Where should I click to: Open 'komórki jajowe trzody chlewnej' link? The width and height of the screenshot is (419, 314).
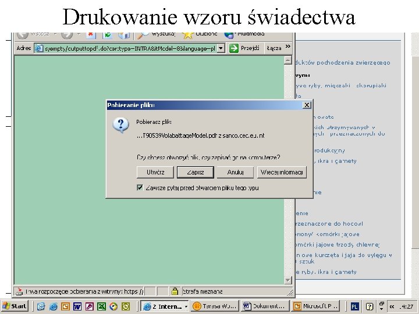[337, 245]
